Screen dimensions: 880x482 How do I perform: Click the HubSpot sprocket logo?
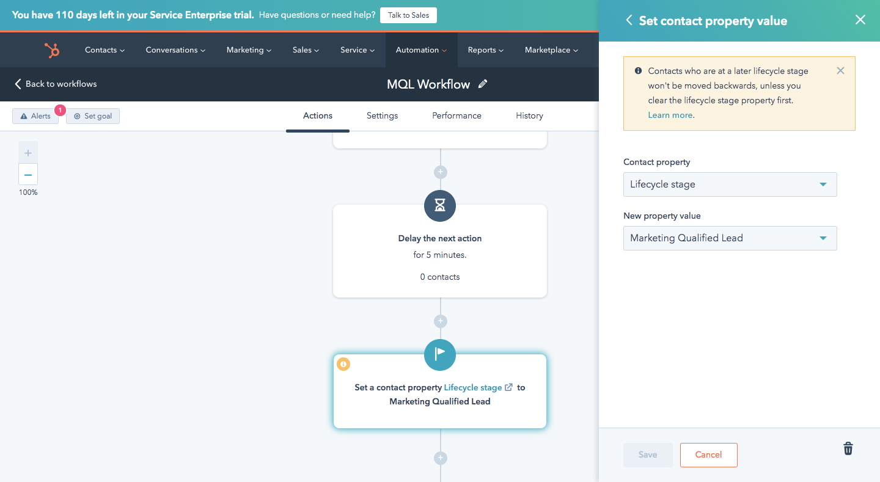52,50
